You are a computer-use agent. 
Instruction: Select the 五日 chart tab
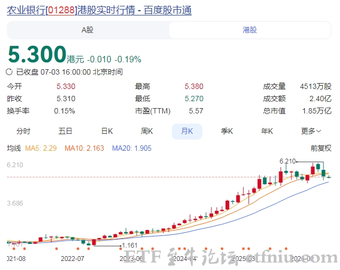pos(65,131)
